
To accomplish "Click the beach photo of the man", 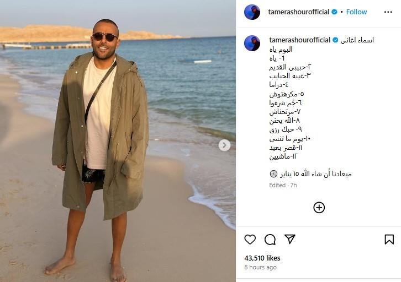I will coord(118,141).
